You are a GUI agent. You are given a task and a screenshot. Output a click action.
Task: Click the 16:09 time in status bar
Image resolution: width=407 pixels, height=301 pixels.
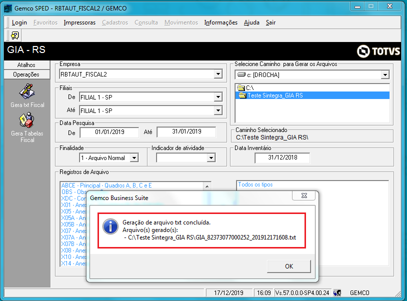(263, 293)
